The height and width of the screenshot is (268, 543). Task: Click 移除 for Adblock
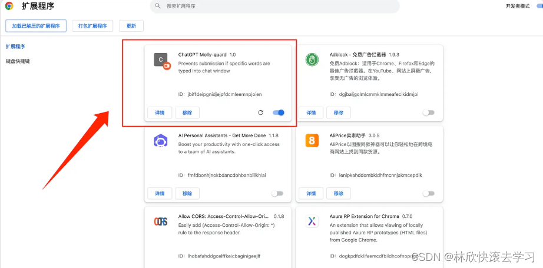coord(338,113)
